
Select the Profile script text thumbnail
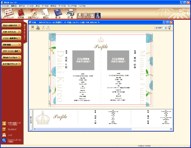tap(60, 117)
